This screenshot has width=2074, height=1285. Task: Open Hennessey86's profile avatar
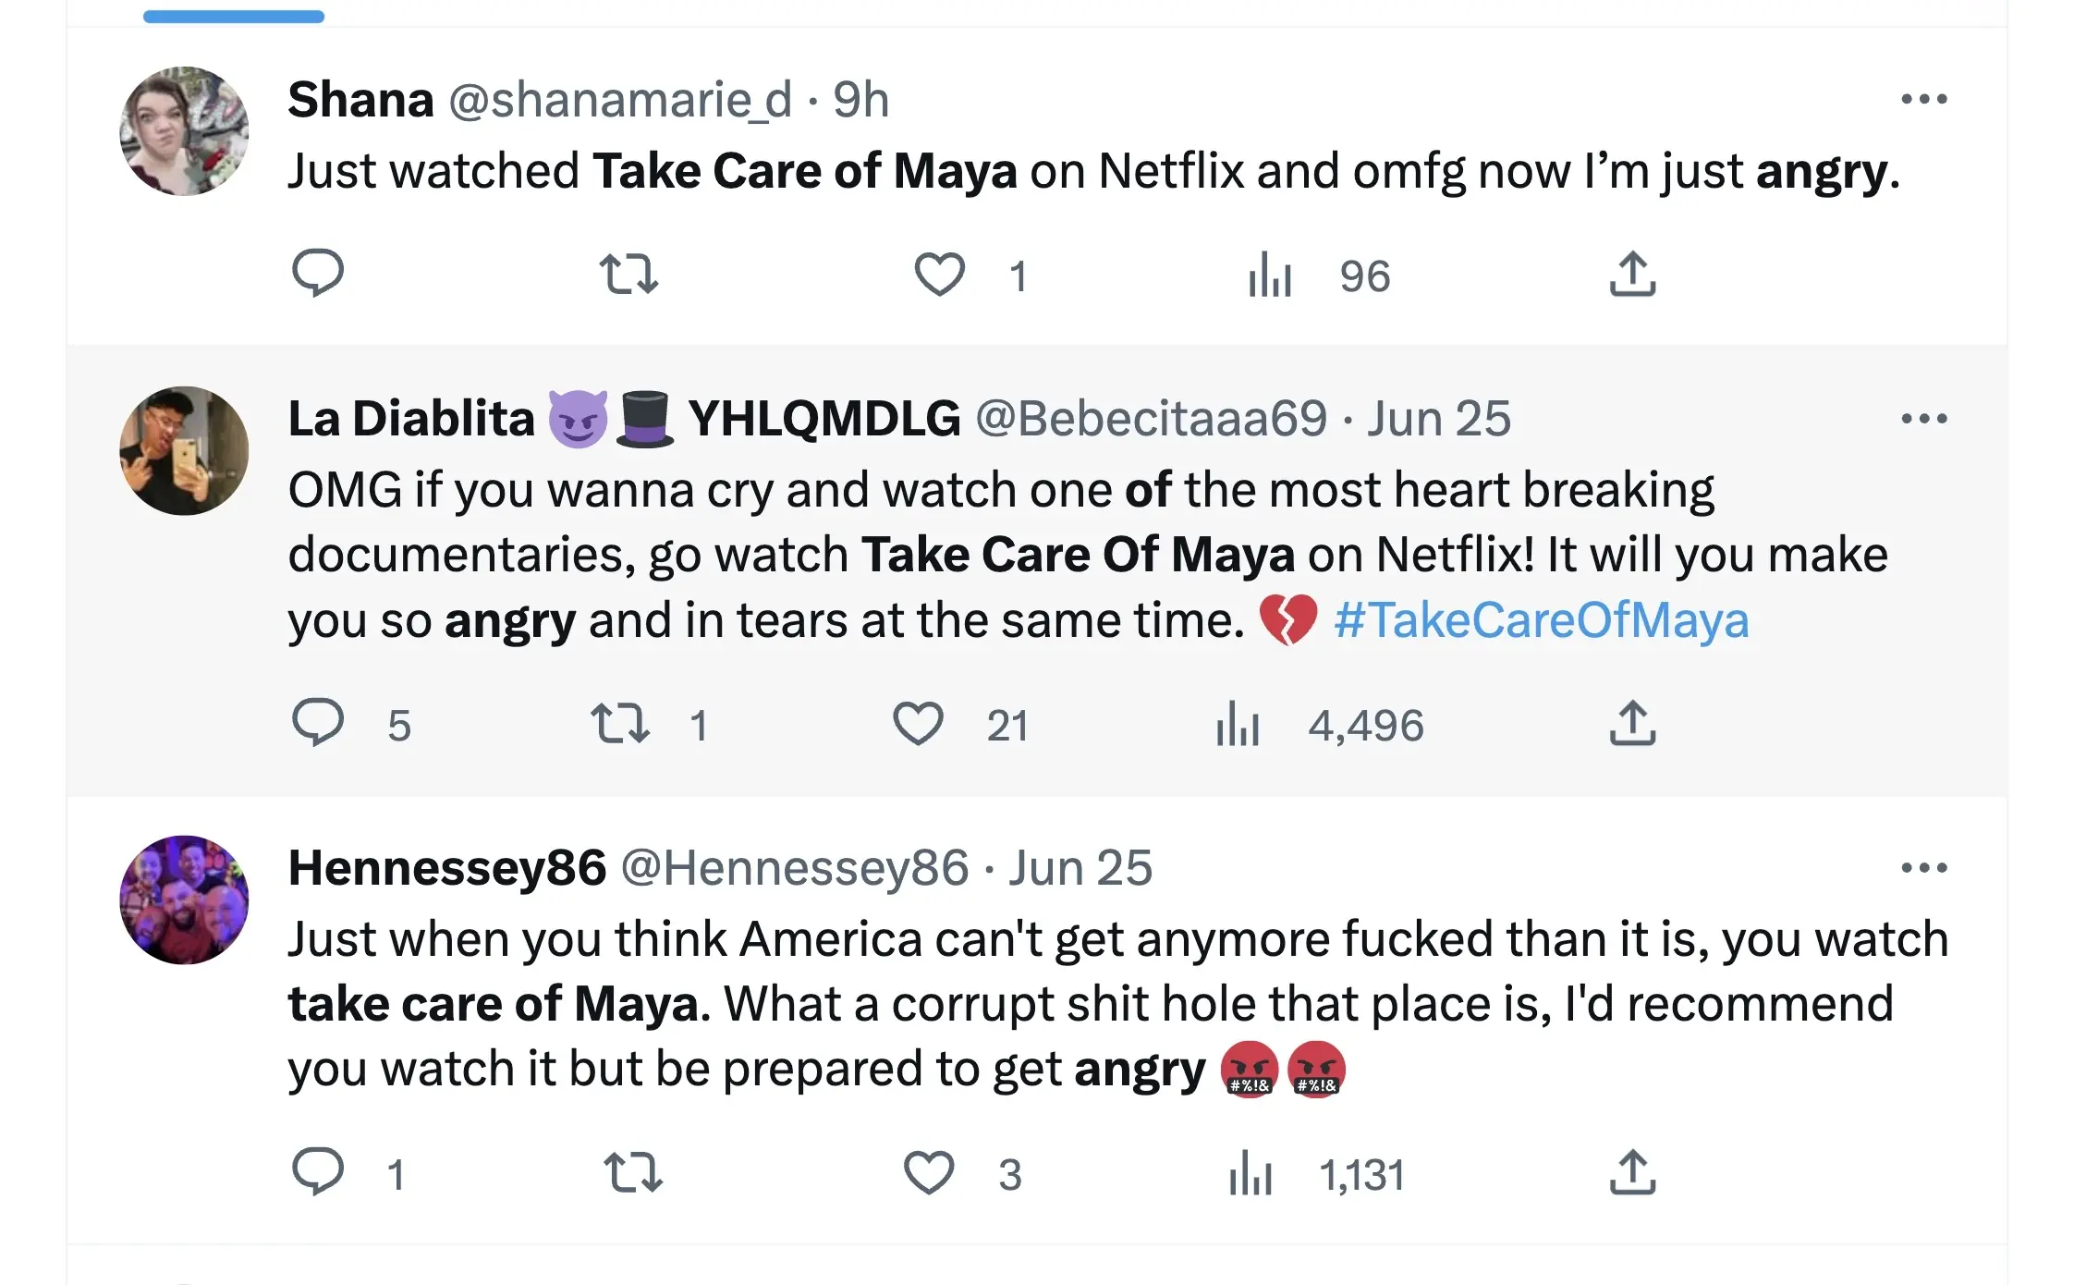184,899
